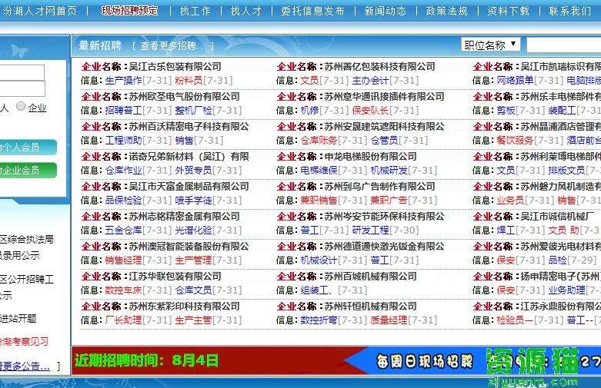Open 外贸专员 job link
Screen dimensions: 601x388
(x=193, y=171)
